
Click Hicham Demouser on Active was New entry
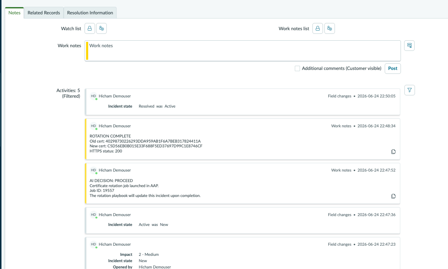(115, 215)
